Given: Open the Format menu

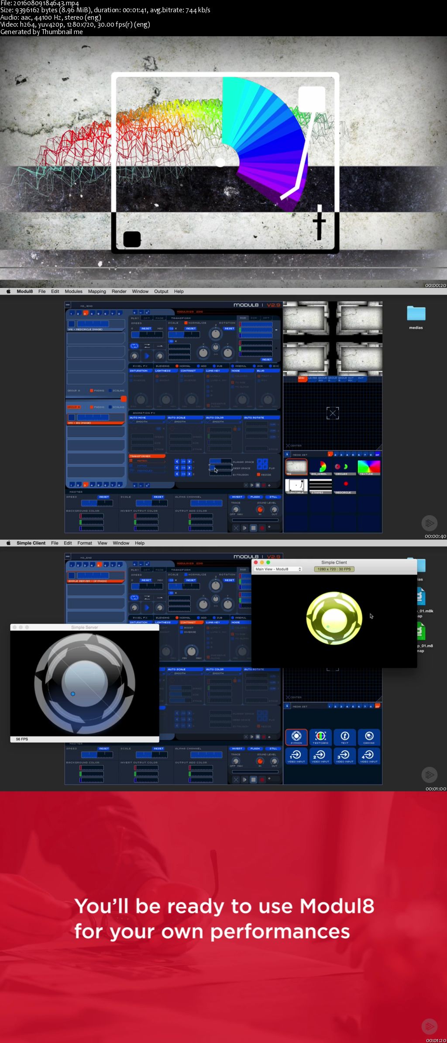Looking at the screenshot, I should pos(85,543).
